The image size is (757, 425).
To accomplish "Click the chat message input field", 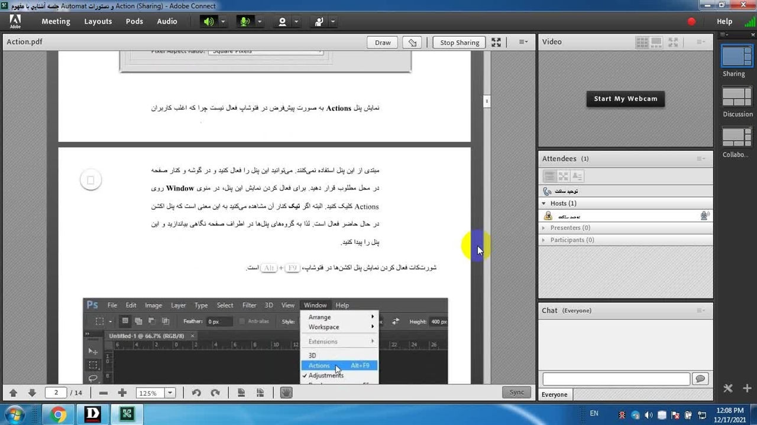I will pos(616,379).
